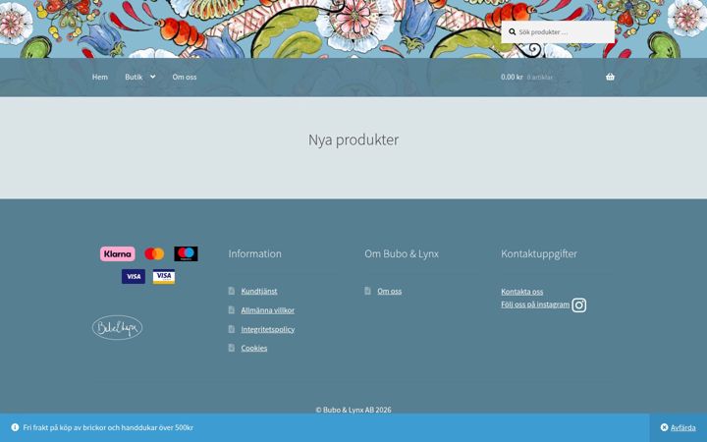Screen dimensions: 707x442
Task: Click the Maestro logo
Action: (x=186, y=254)
